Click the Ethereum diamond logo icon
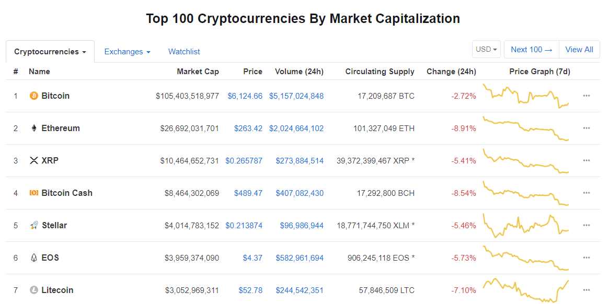This screenshot has height=304, width=609. (x=34, y=128)
